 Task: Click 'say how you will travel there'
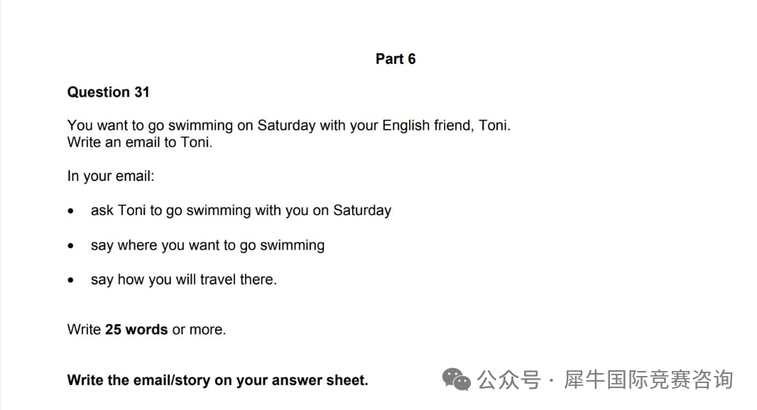click(183, 279)
